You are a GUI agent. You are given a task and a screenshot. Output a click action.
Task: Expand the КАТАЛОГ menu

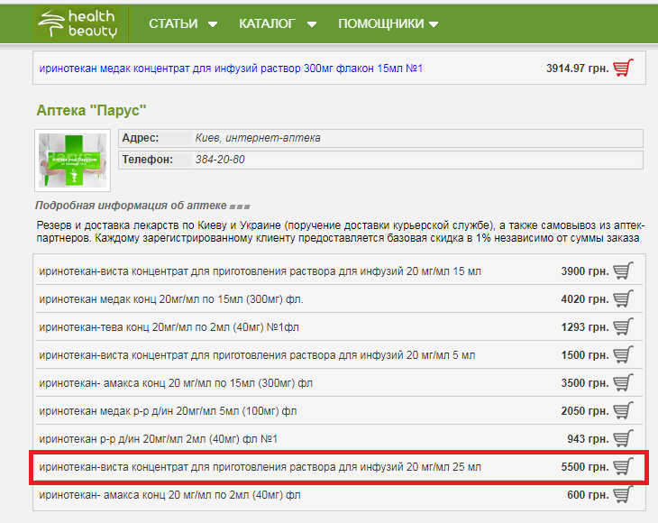click(x=278, y=24)
